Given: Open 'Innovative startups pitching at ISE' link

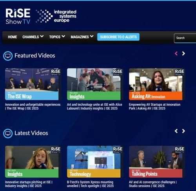Looking at the screenshot, I should pyautogui.click(x=29, y=184).
